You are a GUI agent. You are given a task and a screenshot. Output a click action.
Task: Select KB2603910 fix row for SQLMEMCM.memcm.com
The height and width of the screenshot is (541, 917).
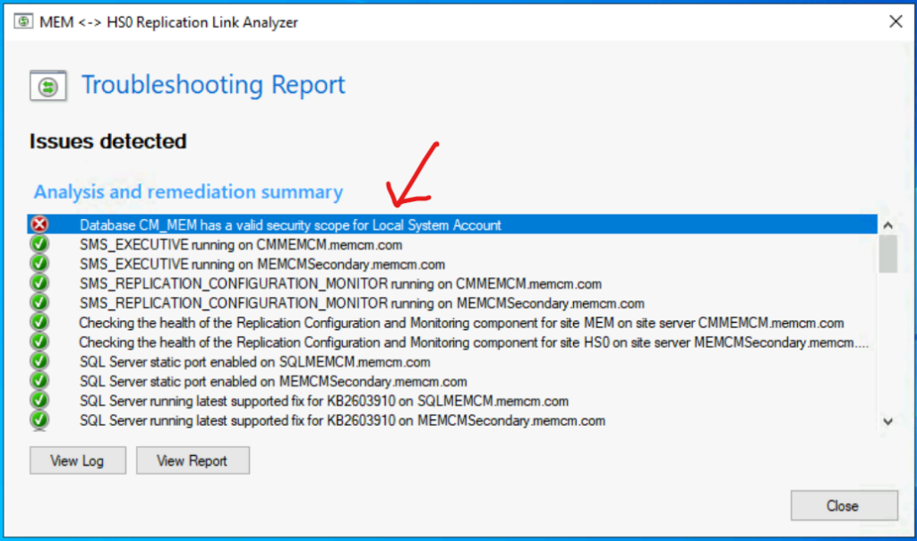pyautogui.click(x=452, y=401)
